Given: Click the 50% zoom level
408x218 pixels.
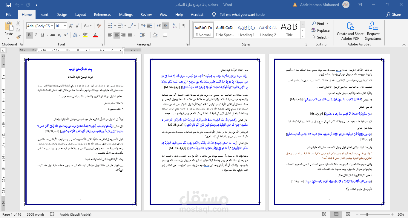Looking at the screenshot, I should click(401, 214).
